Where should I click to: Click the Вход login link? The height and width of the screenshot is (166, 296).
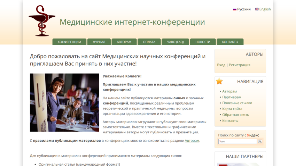(x=221, y=65)
